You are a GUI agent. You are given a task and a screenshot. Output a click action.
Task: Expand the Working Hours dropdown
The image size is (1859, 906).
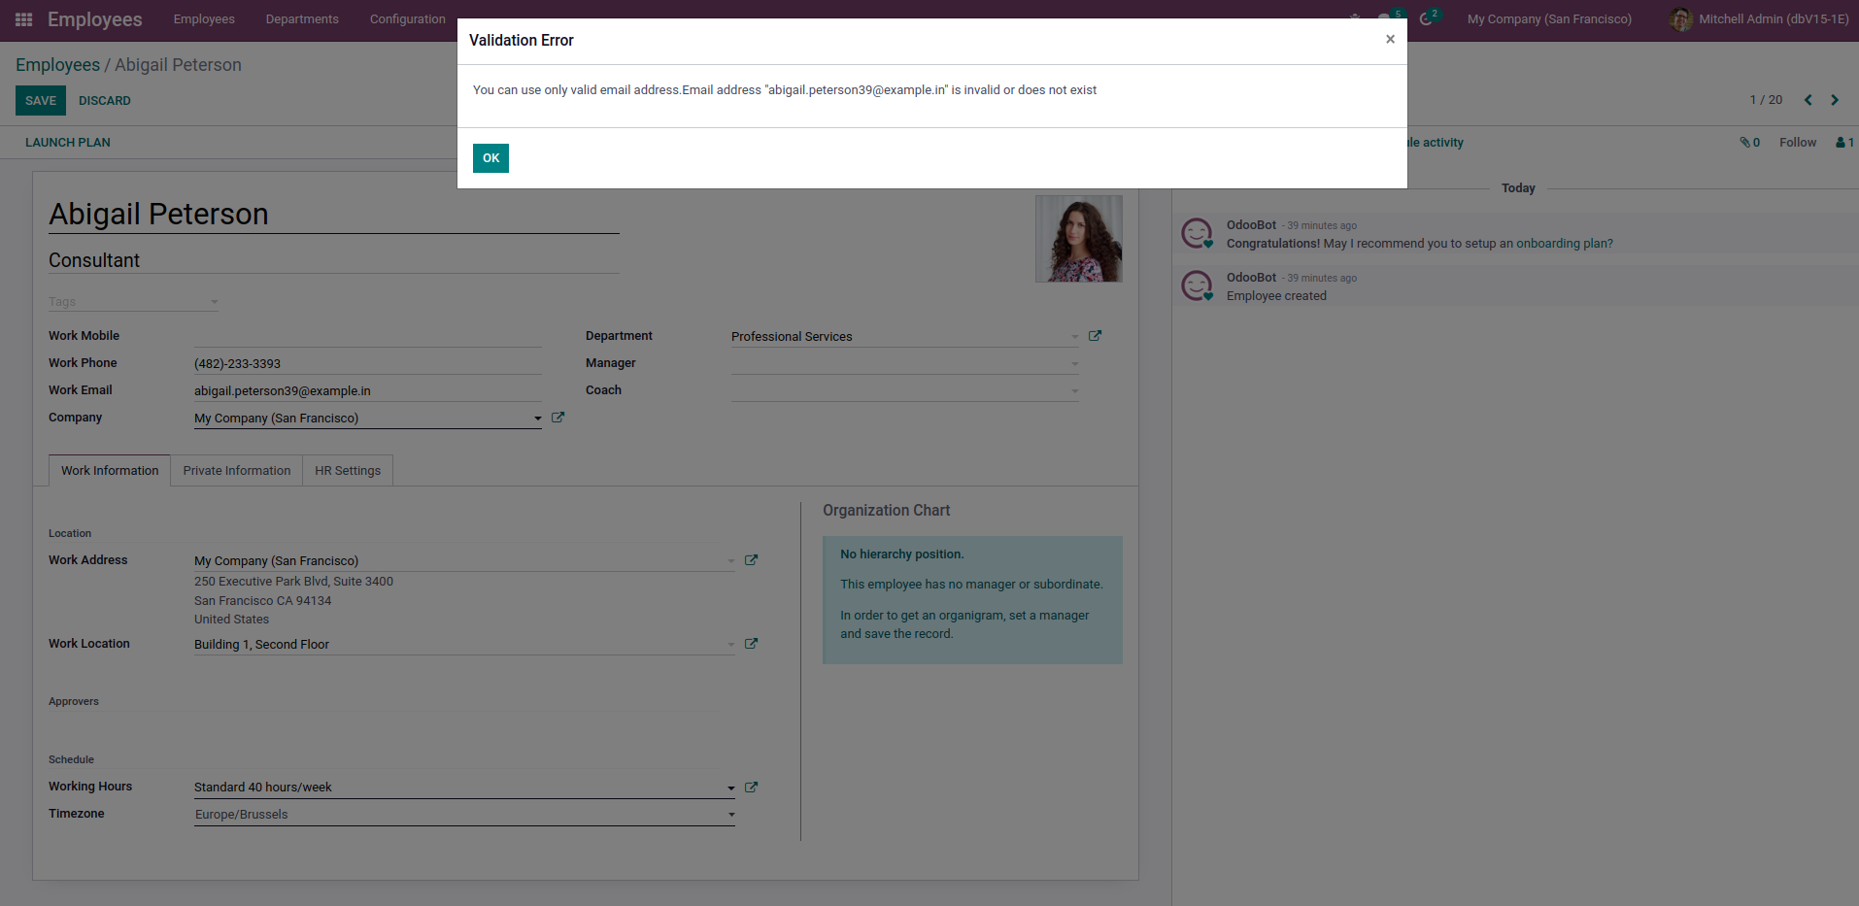[730, 788]
